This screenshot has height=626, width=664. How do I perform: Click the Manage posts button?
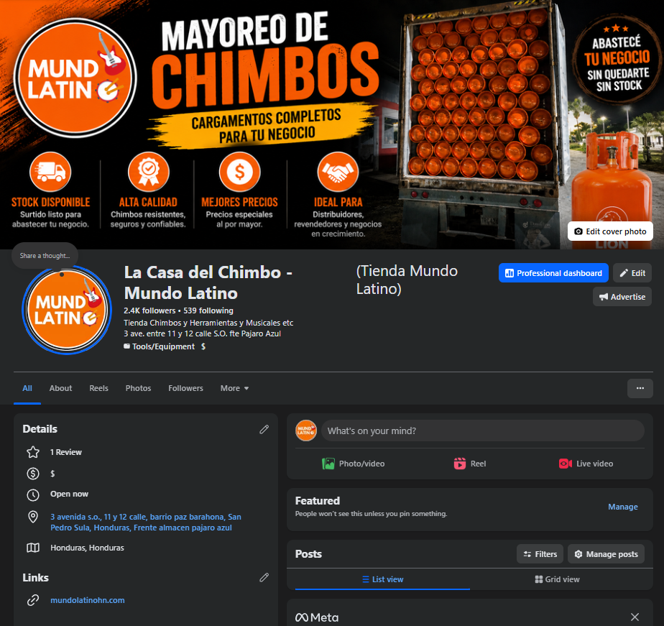606,554
